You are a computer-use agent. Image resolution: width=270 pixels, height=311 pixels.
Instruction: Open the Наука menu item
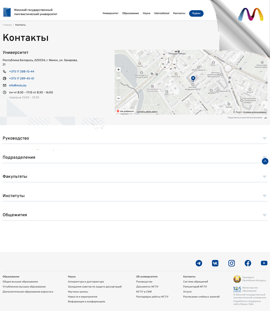(x=146, y=13)
